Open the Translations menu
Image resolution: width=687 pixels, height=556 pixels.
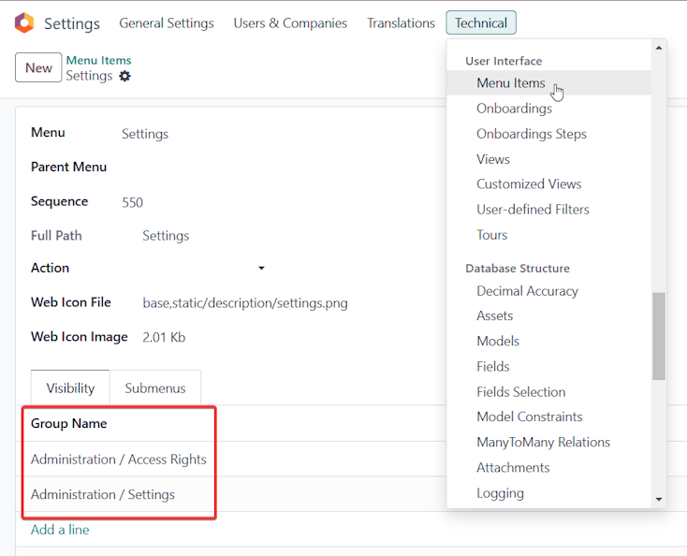pyautogui.click(x=401, y=22)
